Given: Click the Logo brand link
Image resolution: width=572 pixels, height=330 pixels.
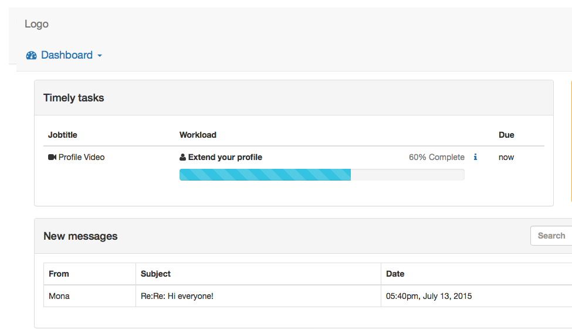Looking at the screenshot, I should click(x=36, y=24).
